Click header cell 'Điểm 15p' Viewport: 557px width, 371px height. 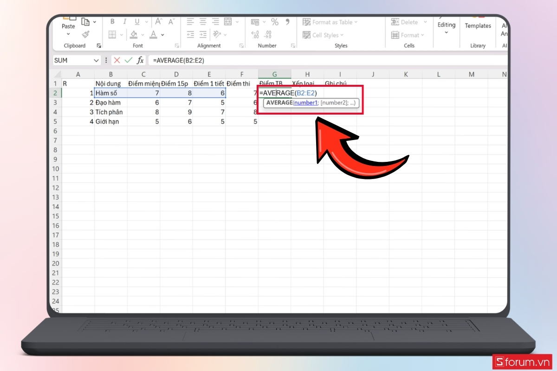tap(176, 83)
